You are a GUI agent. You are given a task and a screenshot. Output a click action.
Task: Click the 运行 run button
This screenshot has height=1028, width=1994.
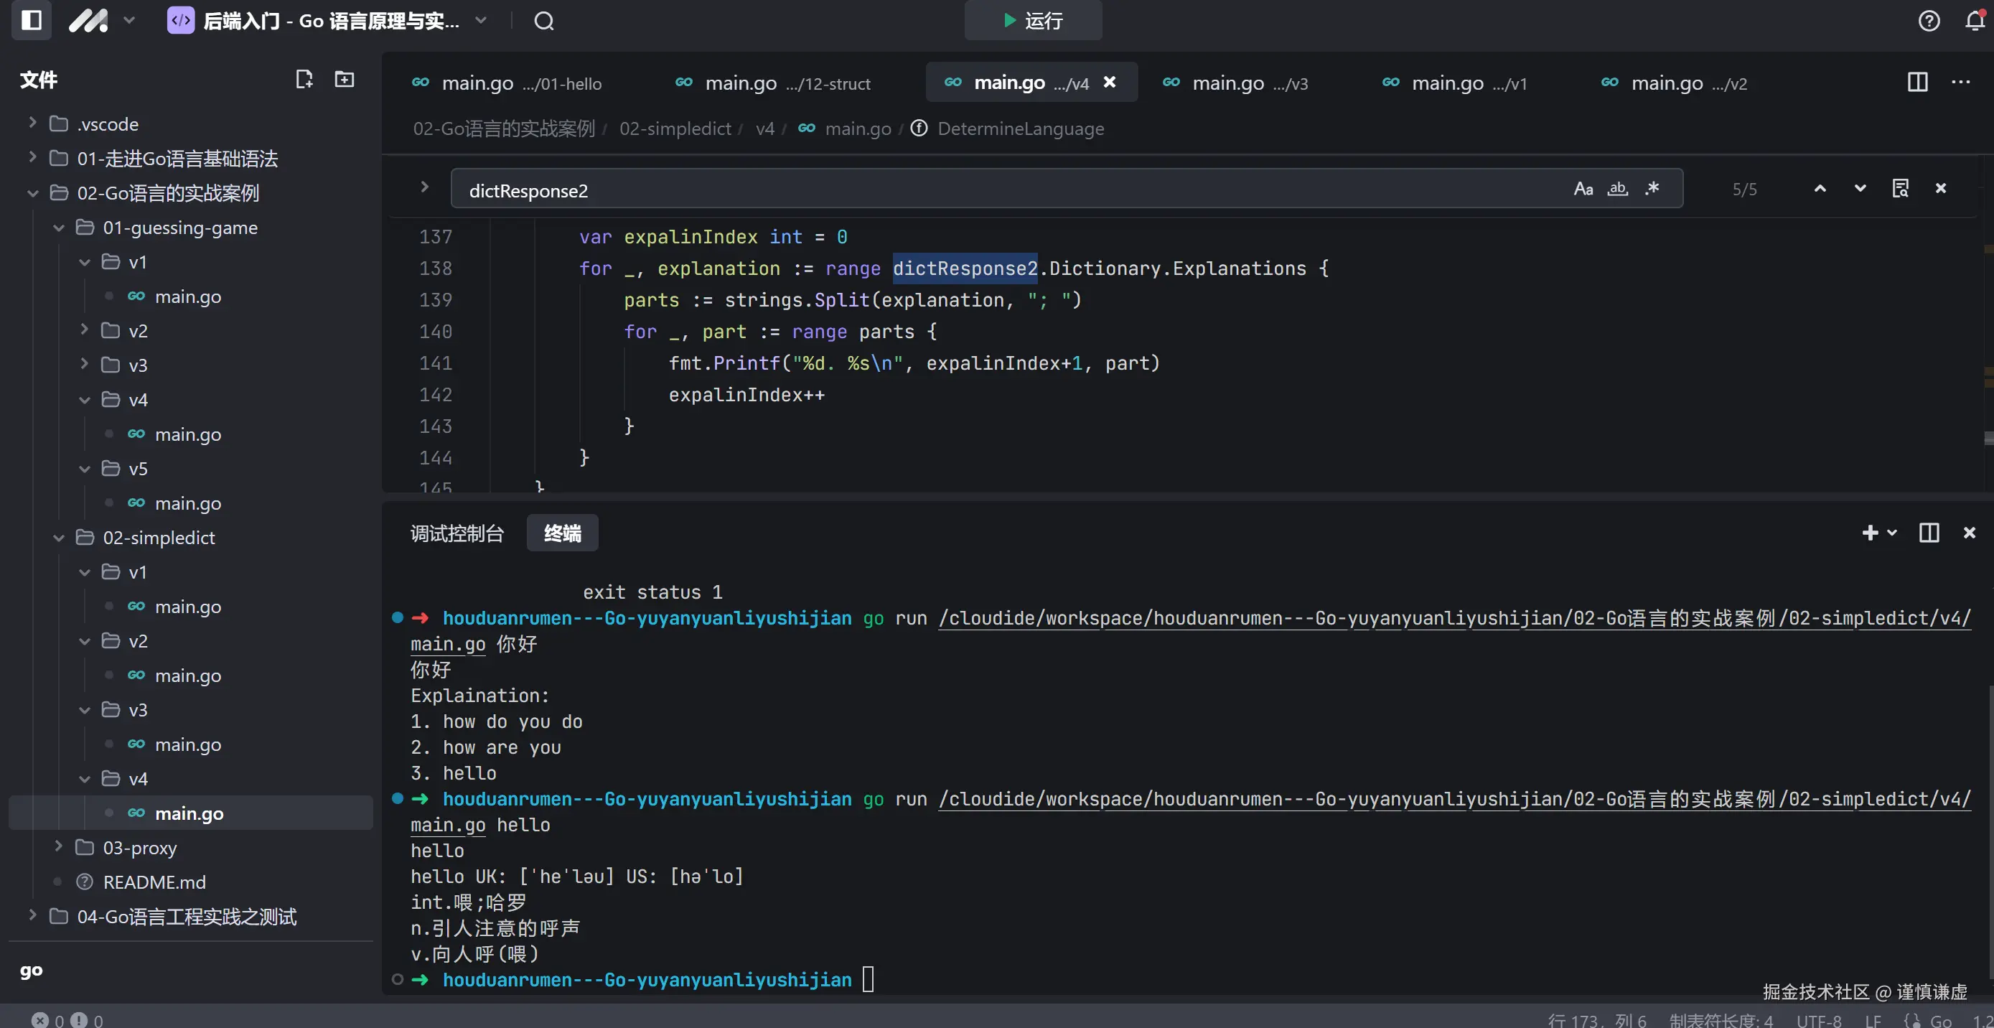pos(1033,21)
